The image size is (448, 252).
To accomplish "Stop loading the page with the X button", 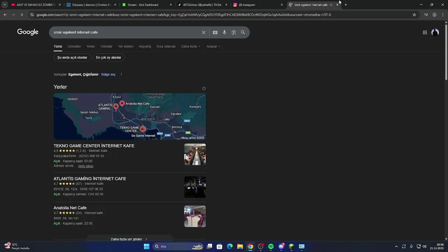I will point(22,15).
